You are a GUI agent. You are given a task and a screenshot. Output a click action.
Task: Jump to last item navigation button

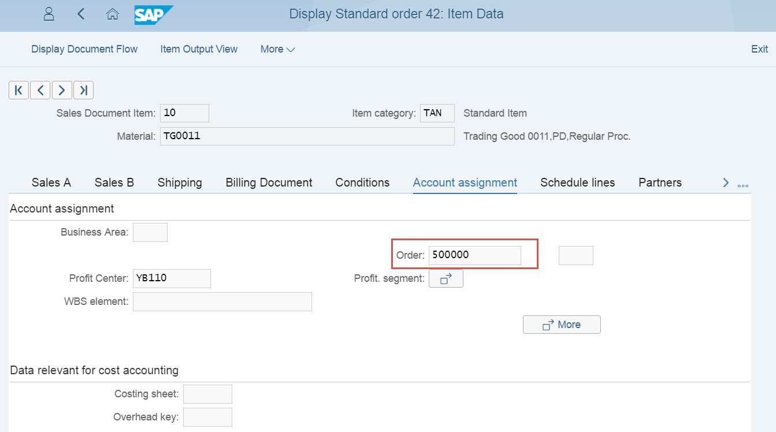[x=83, y=90]
